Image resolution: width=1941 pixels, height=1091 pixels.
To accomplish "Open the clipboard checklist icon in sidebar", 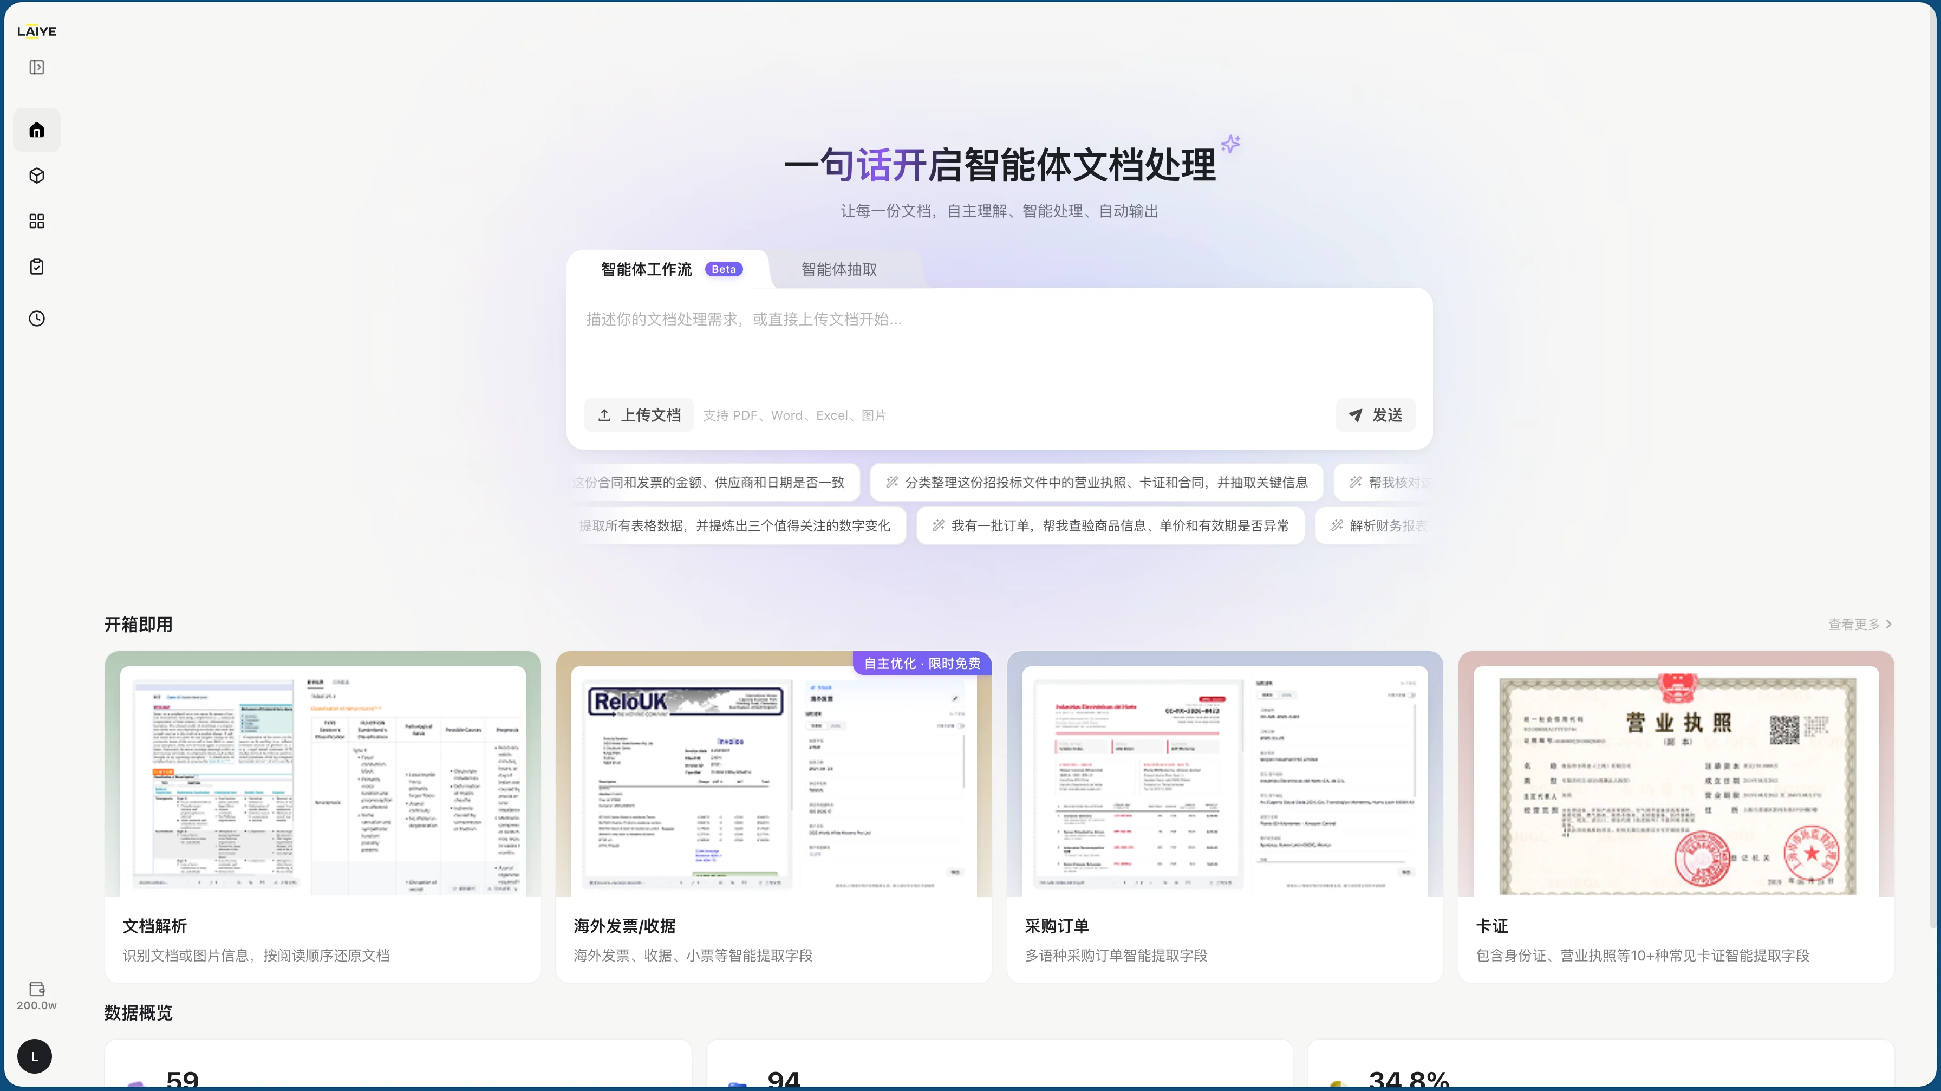I will [37, 267].
